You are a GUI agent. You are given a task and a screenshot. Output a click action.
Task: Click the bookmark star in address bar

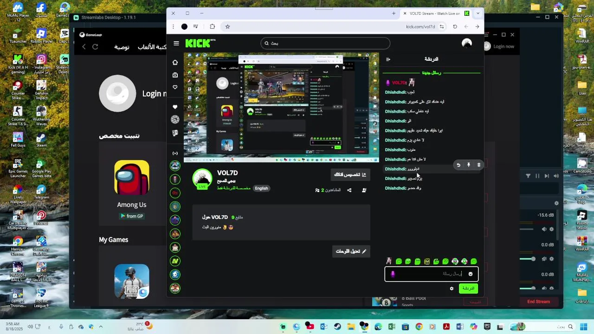tap(227, 26)
